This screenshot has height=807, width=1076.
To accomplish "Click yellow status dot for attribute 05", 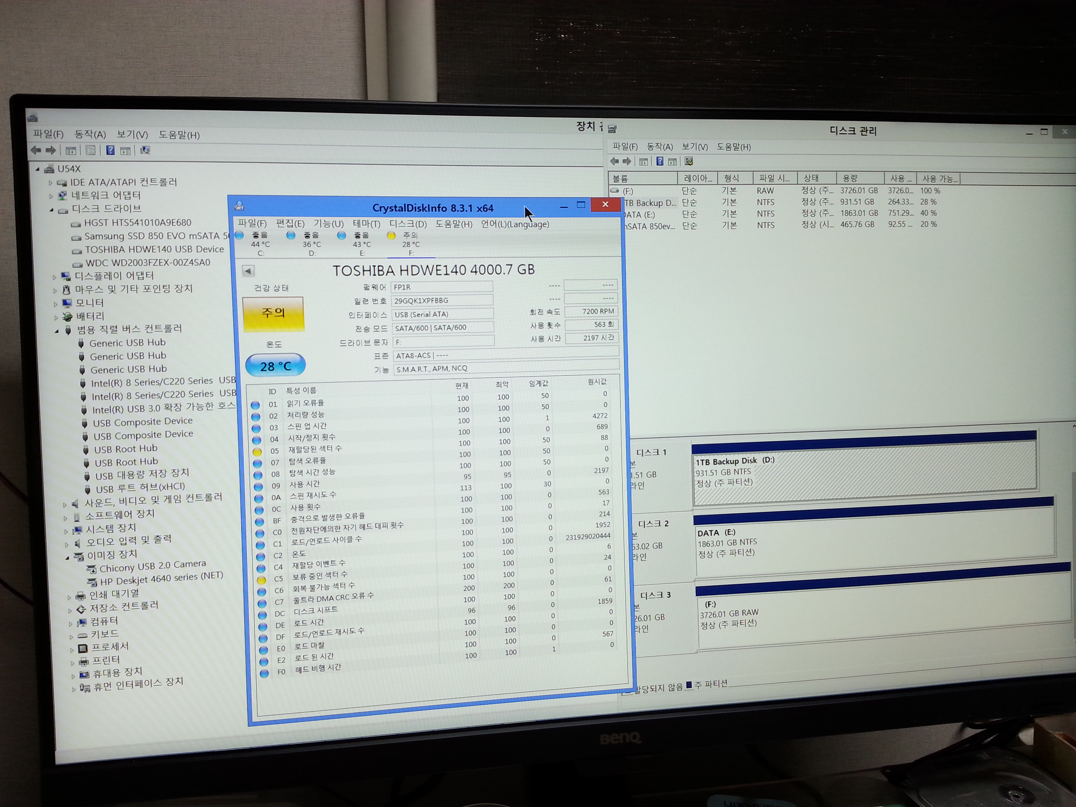I will [257, 451].
